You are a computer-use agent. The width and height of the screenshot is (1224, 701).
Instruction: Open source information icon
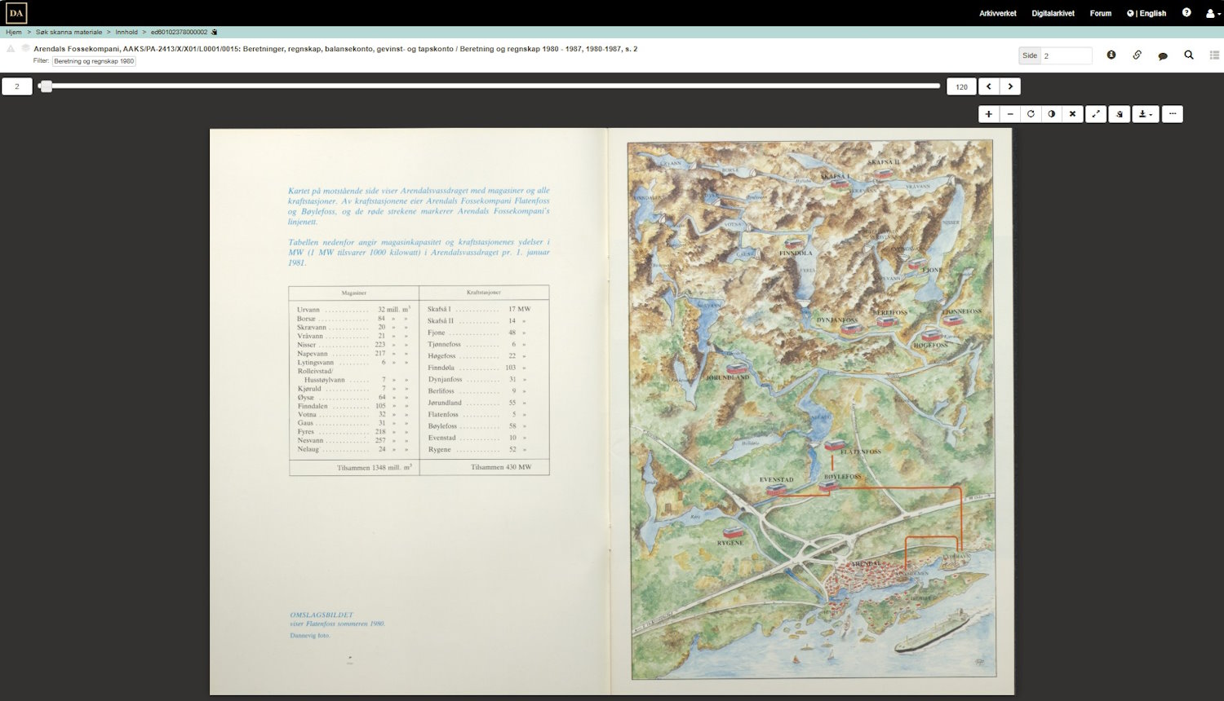1111,55
